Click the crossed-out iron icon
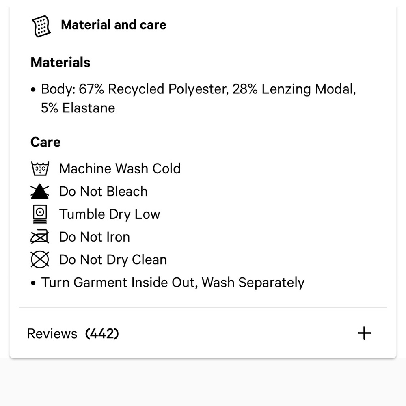This screenshot has width=406, height=406. pyautogui.click(x=40, y=237)
